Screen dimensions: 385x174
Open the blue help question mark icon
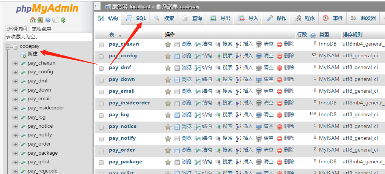[48, 20]
